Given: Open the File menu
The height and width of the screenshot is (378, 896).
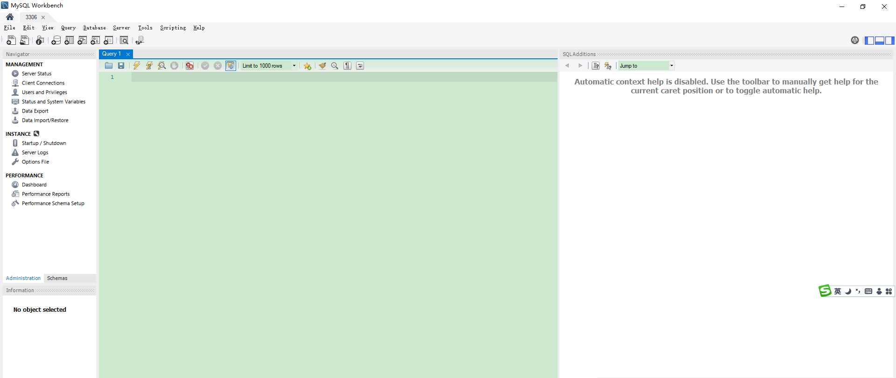Looking at the screenshot, I should pos(10,28).
